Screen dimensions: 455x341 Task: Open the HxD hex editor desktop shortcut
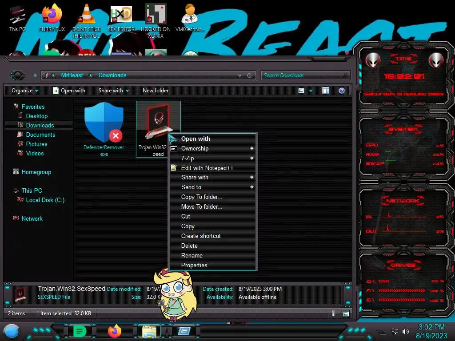click(x=121, y=18)
